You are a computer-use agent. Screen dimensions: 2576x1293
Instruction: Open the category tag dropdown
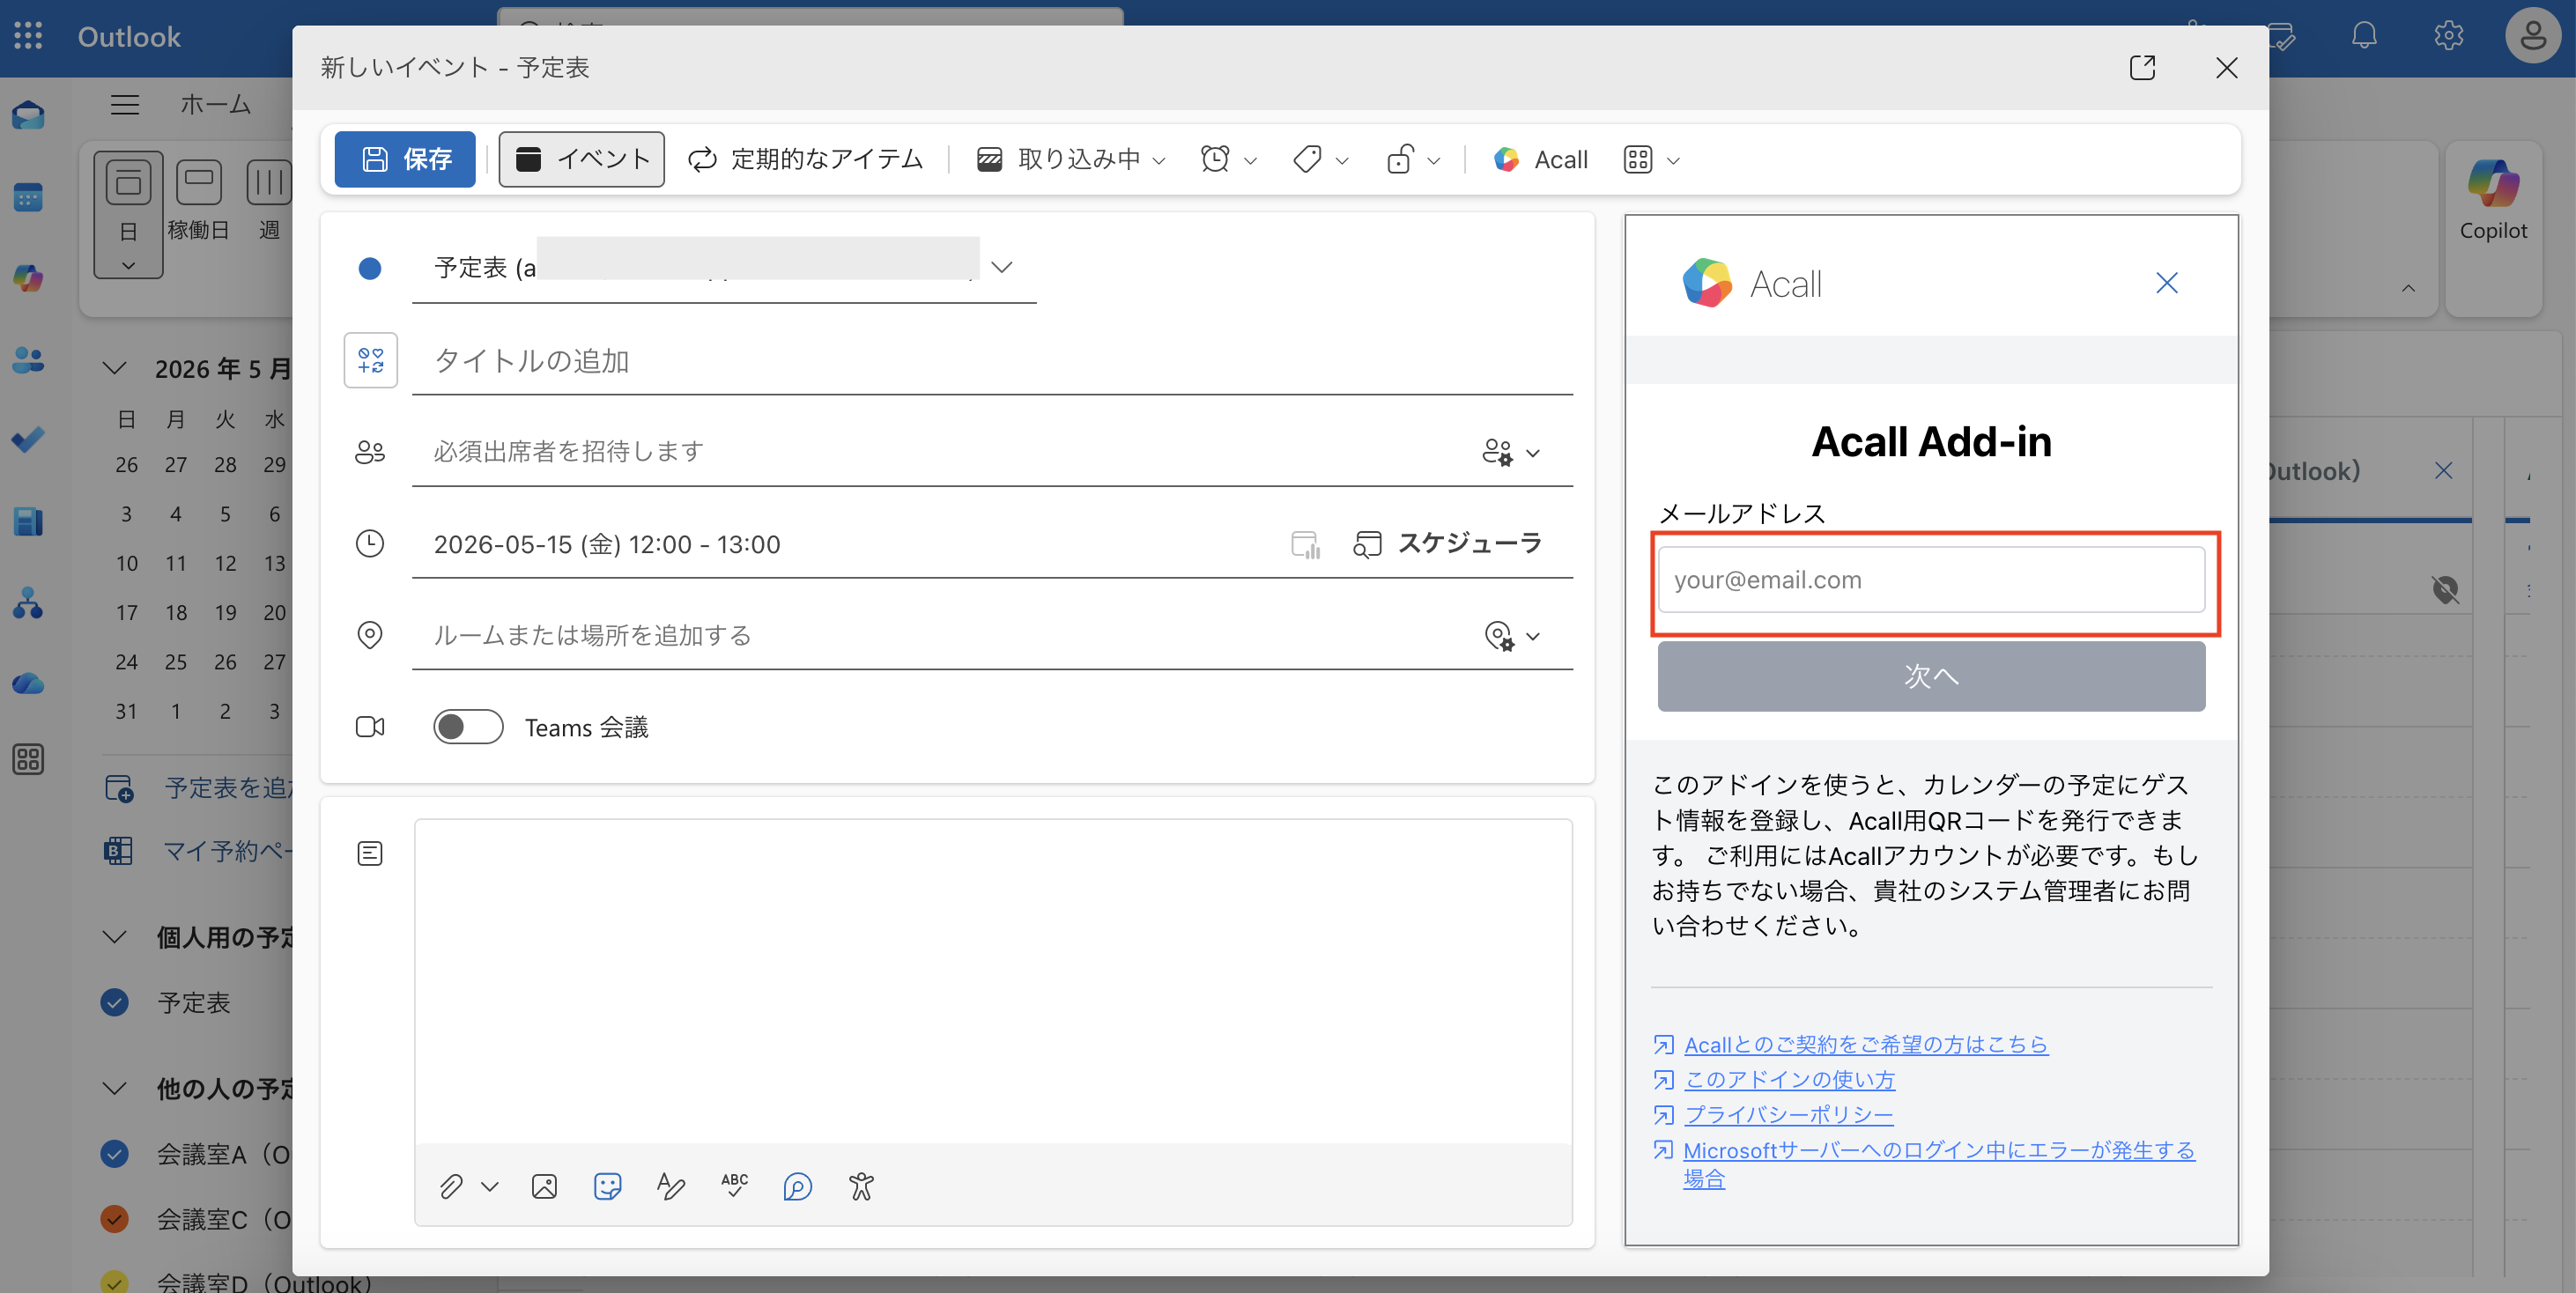1321,159
